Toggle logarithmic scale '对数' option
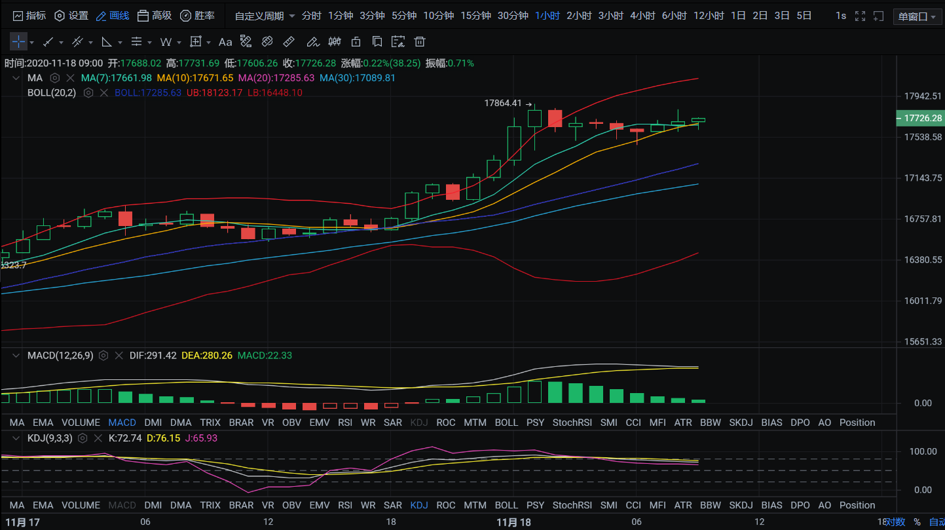The height and width of the screenshot is (530, 945). point(895,522)
